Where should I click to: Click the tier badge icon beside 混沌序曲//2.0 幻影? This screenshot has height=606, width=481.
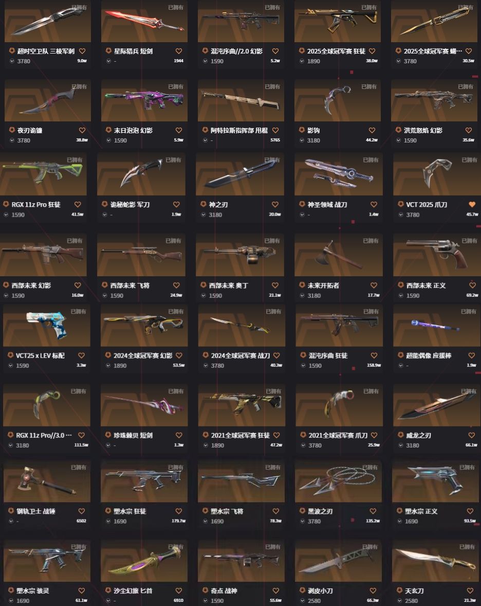(x=205, y=51)
